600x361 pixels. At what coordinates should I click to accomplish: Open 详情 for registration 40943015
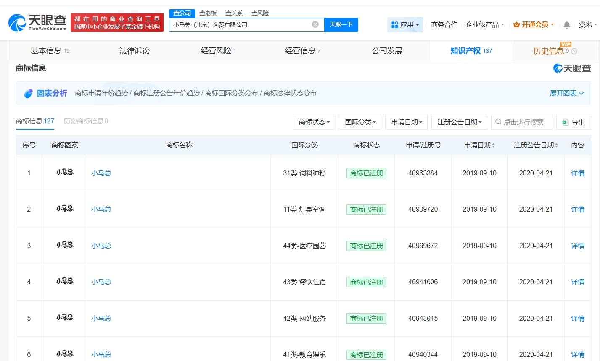tap(578, 318)
